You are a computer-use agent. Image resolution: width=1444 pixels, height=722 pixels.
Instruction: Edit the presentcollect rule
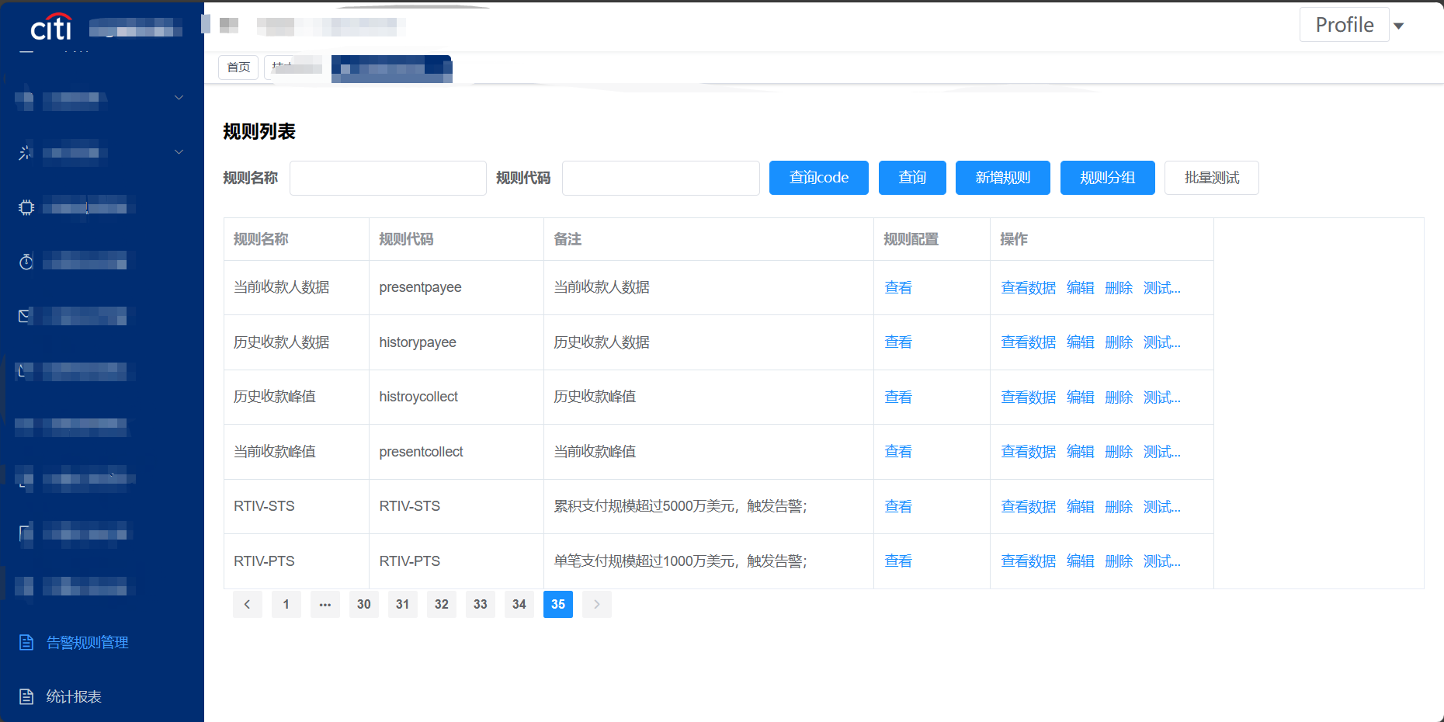click(x=1081, y=452)
